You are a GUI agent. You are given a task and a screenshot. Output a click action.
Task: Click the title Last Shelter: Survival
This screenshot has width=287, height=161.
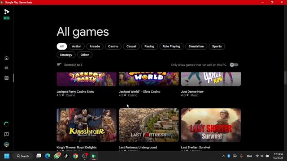click(196, 147)
